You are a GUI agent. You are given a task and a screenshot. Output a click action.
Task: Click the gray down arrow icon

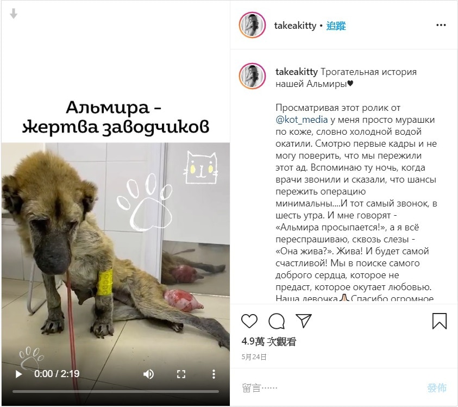point(14,14)
